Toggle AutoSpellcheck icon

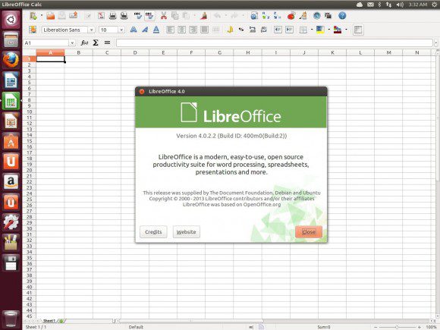click(149, 16)
